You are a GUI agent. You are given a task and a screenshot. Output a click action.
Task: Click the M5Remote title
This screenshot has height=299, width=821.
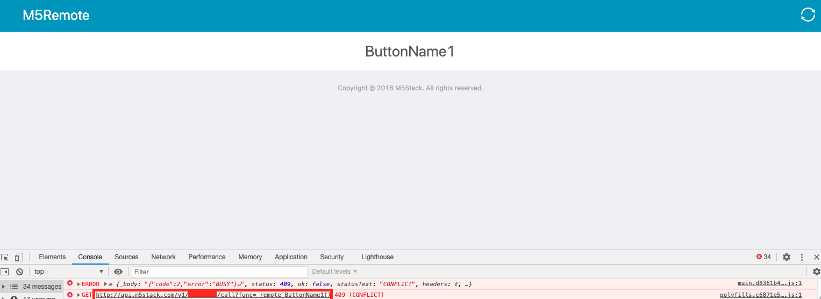[56, 16]
